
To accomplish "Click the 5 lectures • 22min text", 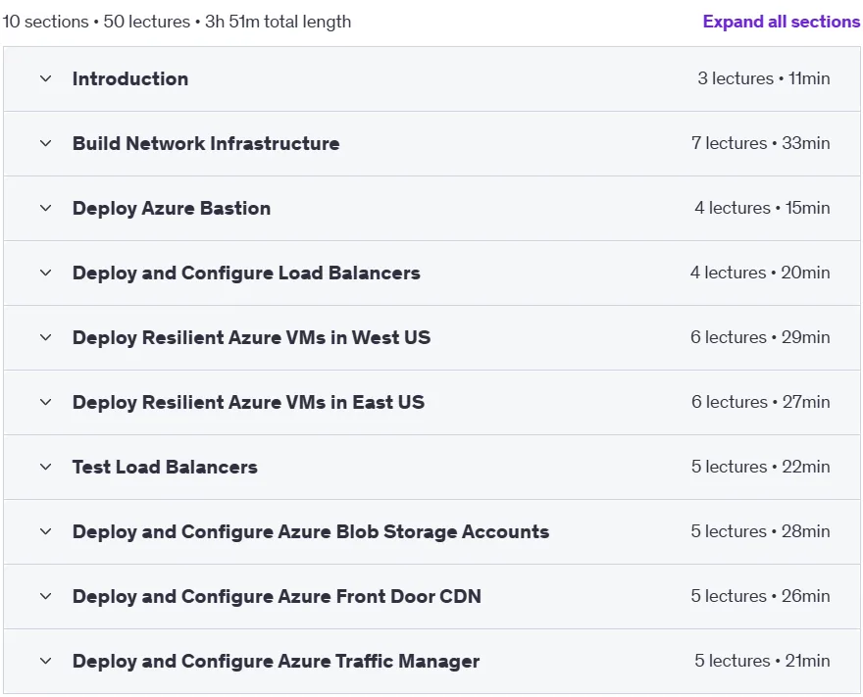I will pyautogui.click(x=761, y=467).
